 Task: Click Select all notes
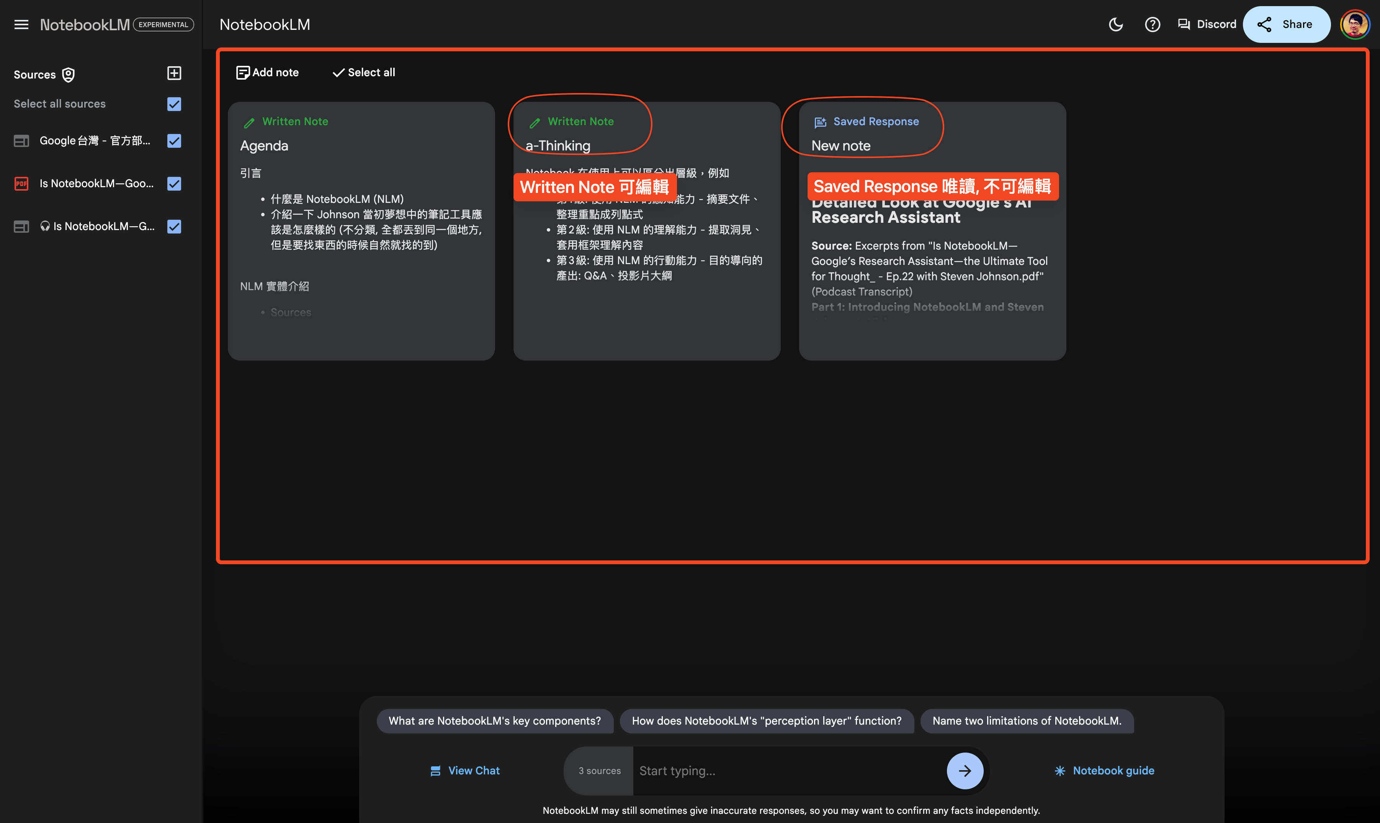(x=364, y=73)
